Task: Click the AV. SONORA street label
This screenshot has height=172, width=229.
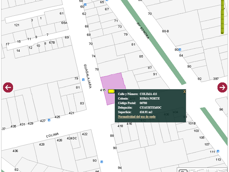Action: [x=143, y=31]
